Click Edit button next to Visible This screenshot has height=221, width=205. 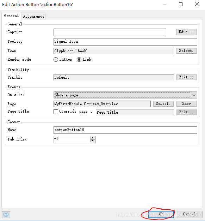click(186, 77)
